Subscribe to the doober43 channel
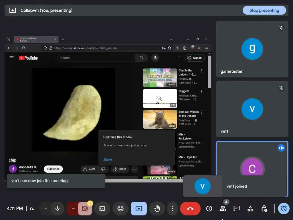 [53, 169]
